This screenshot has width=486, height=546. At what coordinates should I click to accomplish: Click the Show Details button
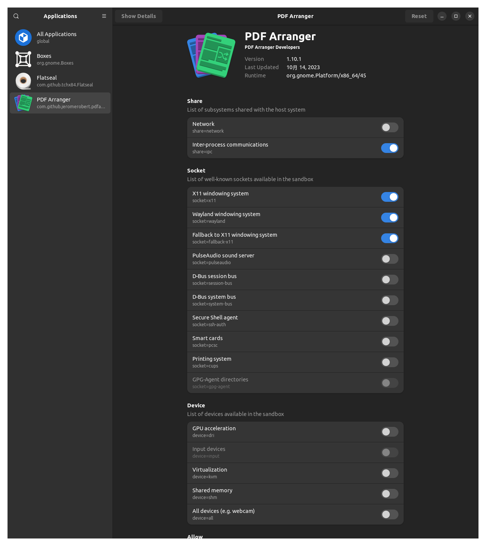click(139, 16)
